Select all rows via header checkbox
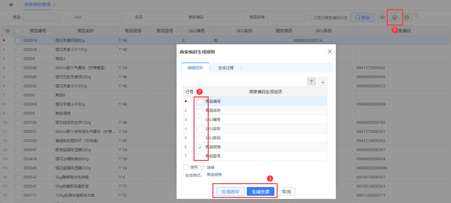 point(18,31)
